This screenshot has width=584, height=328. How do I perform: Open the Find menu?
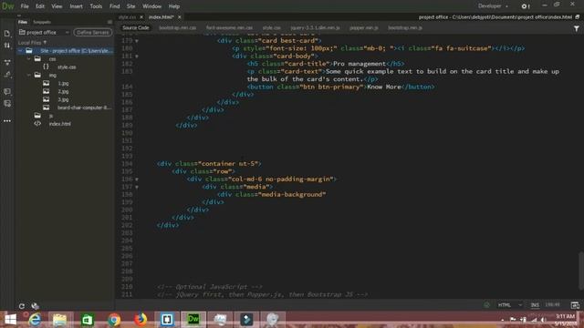click(x=114, y=6)
